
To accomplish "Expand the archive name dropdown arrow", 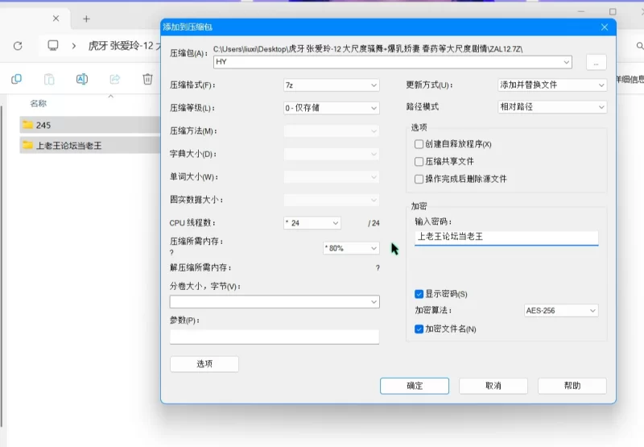I will click(x=567, y=62).
